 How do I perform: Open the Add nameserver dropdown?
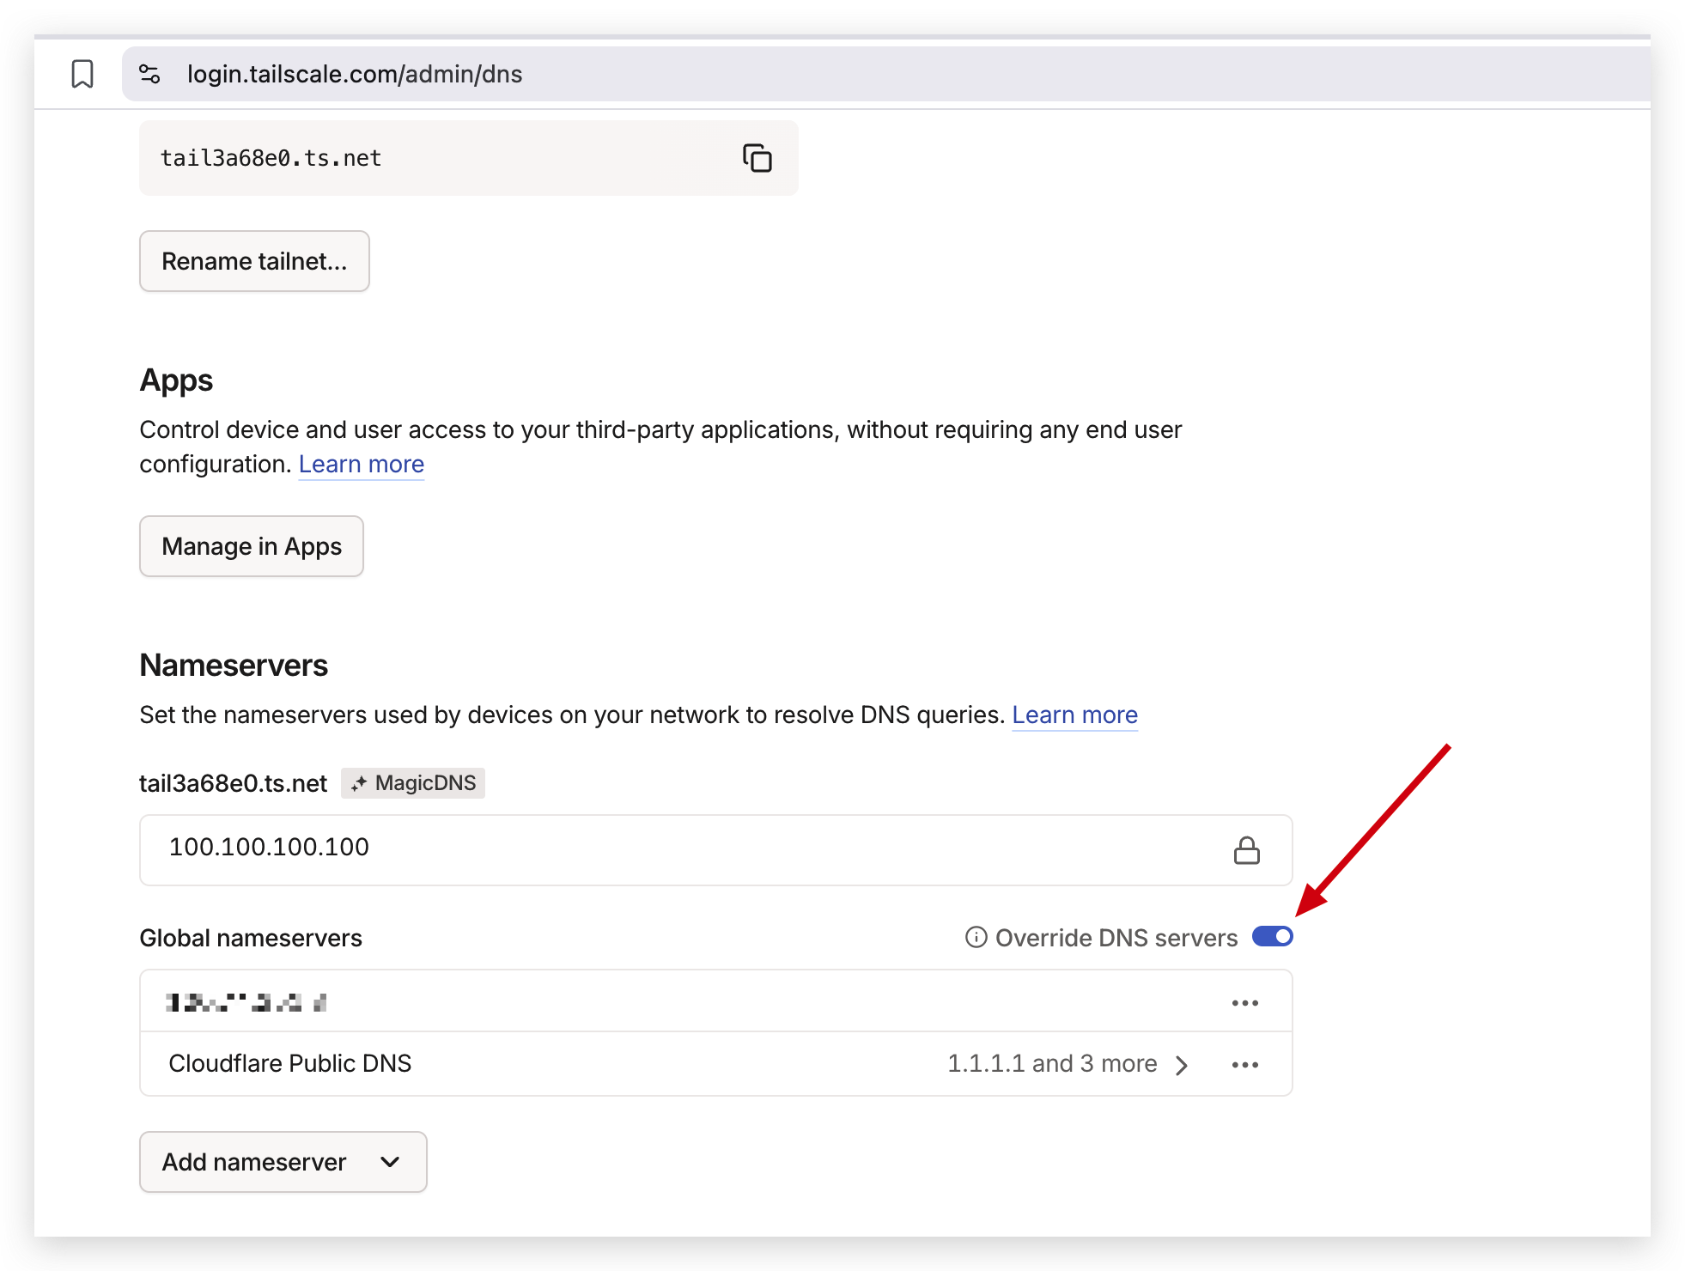(283, 1162)
